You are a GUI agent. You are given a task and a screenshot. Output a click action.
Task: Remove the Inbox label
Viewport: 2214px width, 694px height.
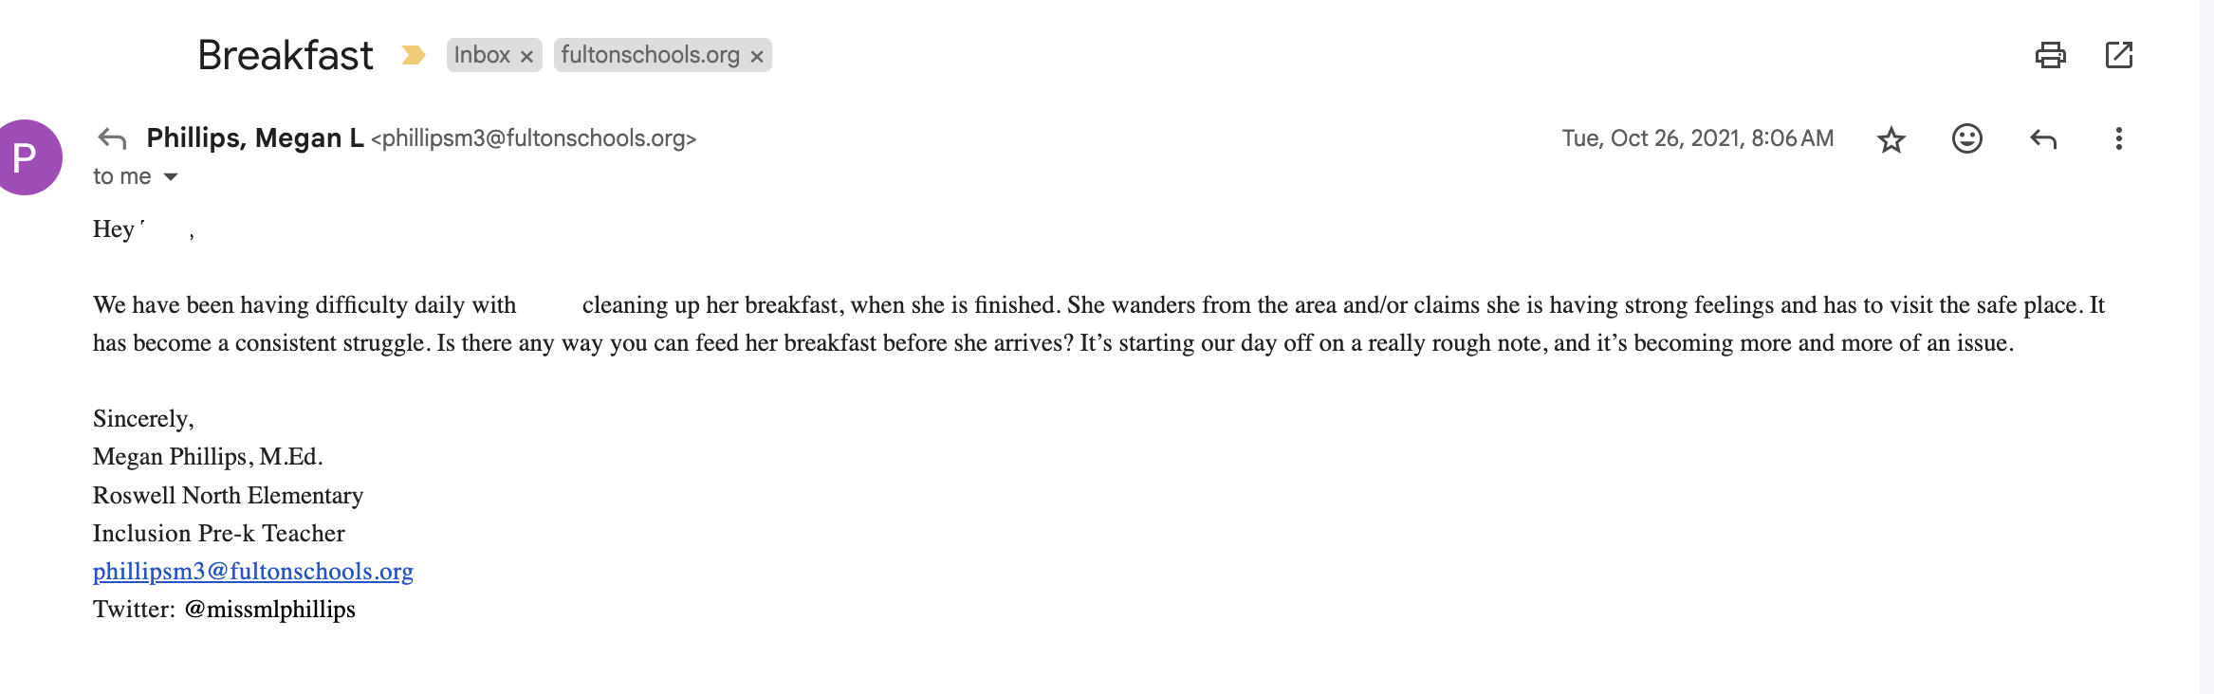pyautogui.click(x=526, y=56)
